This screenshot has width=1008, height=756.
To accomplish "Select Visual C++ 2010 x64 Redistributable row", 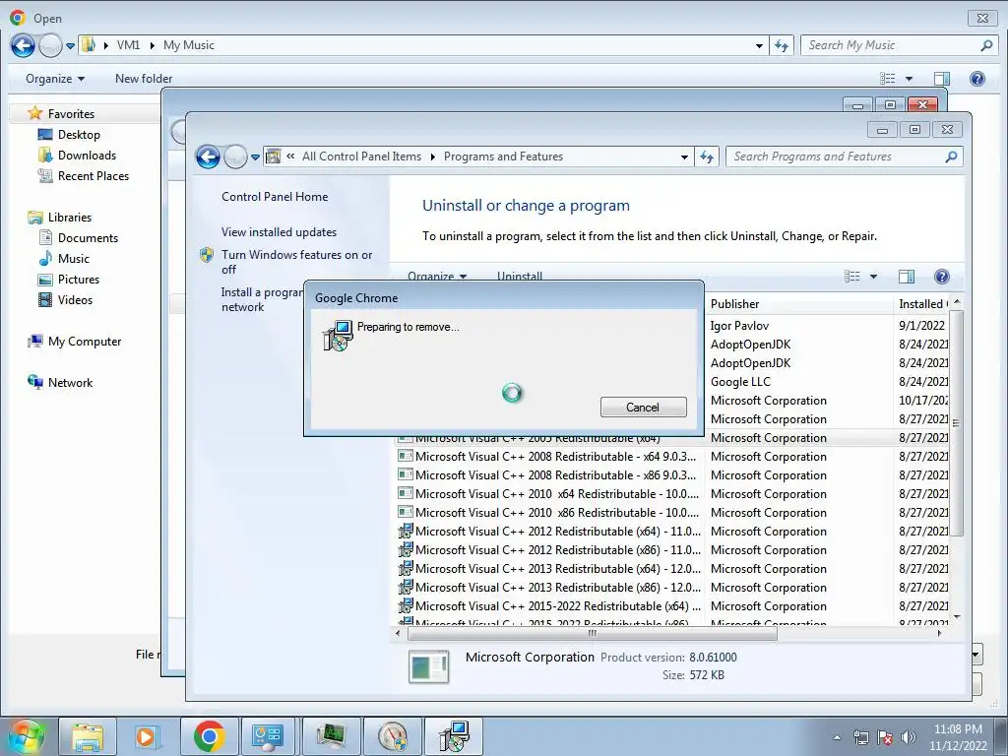I will 671,494.
